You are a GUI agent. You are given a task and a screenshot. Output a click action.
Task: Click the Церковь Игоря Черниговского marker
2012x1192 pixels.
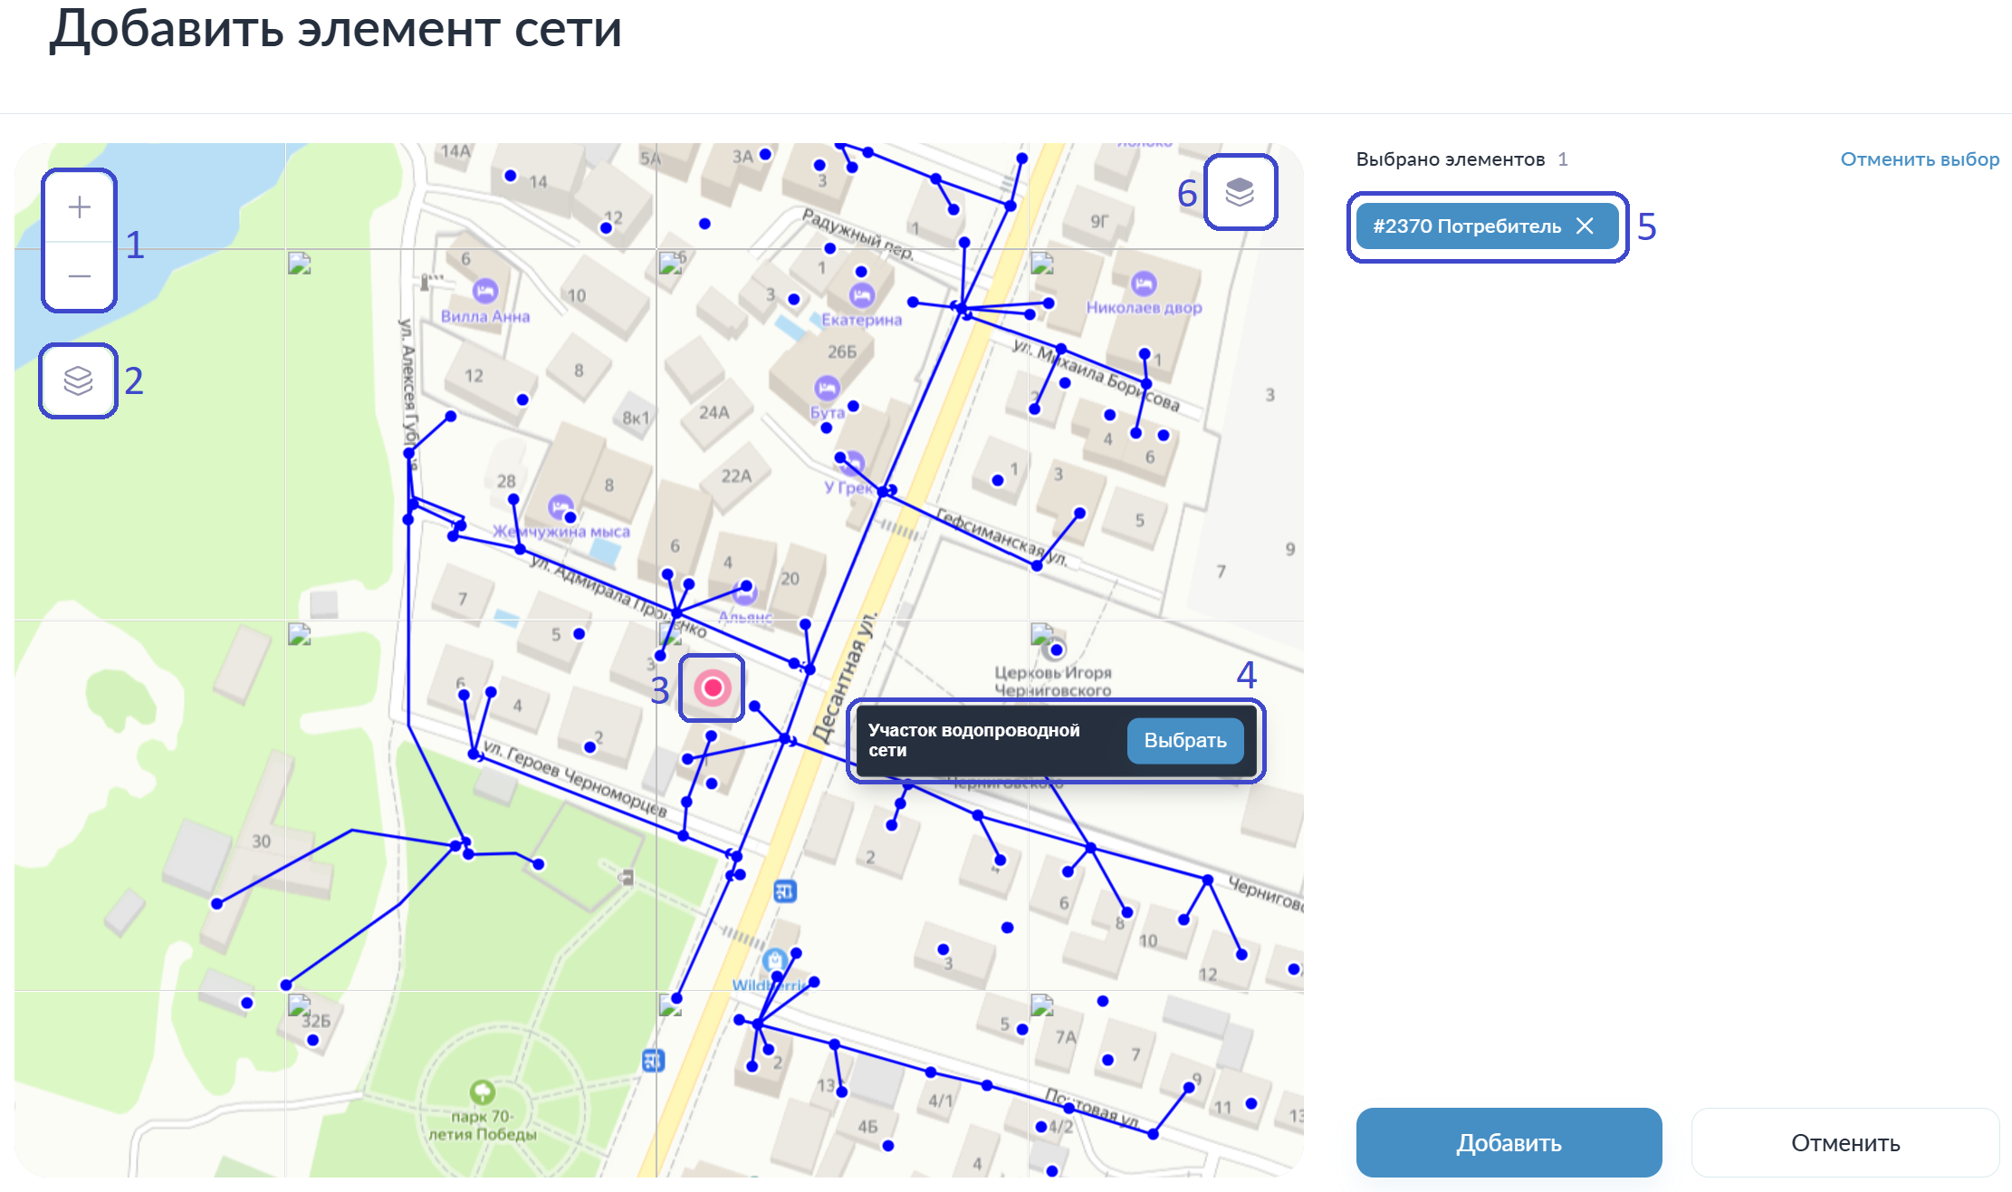pyautogui.click(x=1056, y=649)
